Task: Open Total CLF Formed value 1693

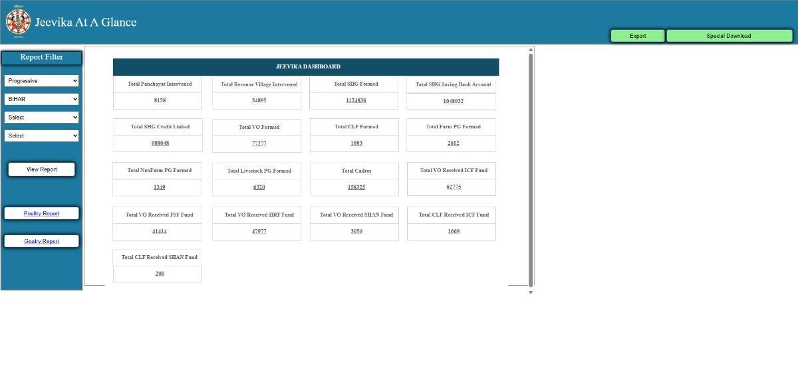Action: 356,143
